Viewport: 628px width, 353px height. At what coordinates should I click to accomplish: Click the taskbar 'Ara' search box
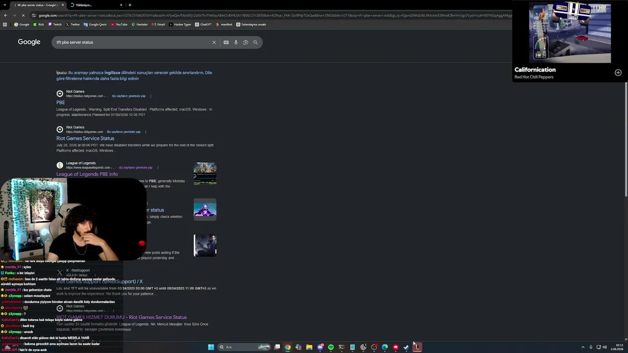(244, 347)
